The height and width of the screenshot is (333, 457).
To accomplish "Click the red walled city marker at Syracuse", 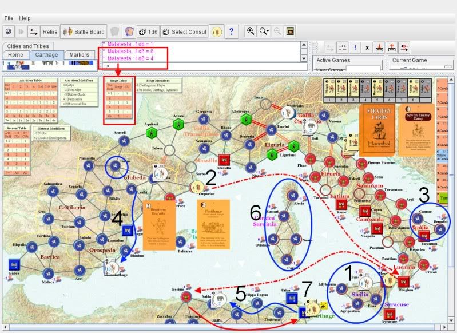I will click(390, 314).
